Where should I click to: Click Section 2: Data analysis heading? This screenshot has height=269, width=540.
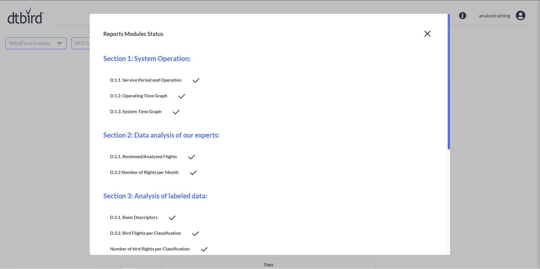click(161, 135)
